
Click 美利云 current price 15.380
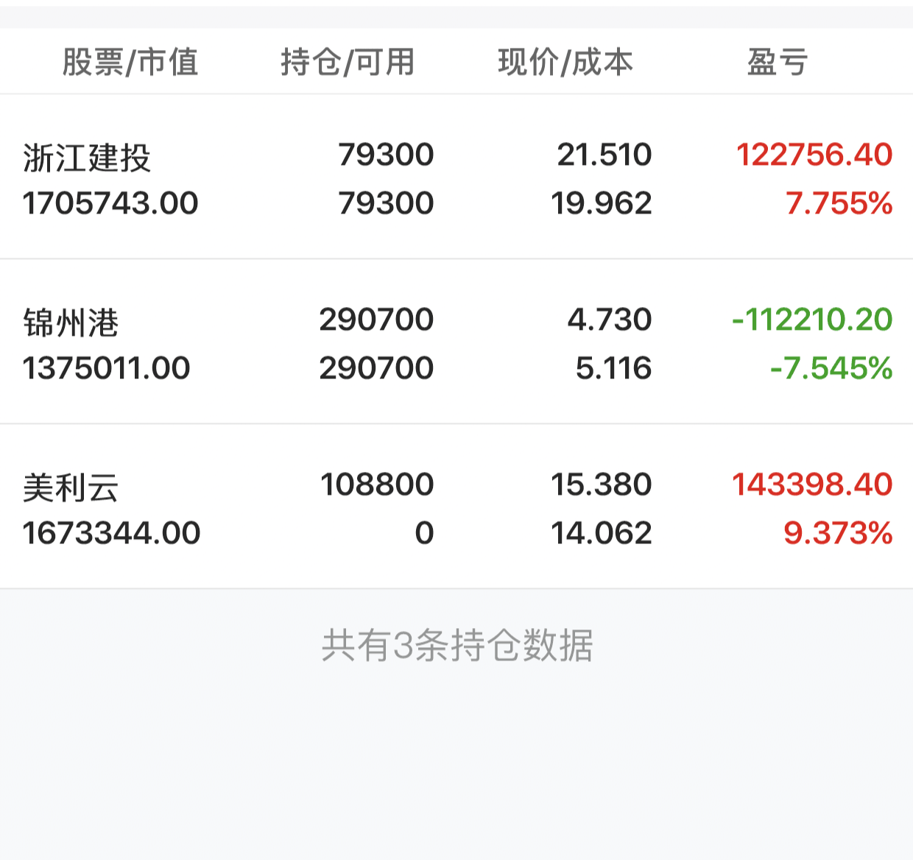tap(602, 484)
